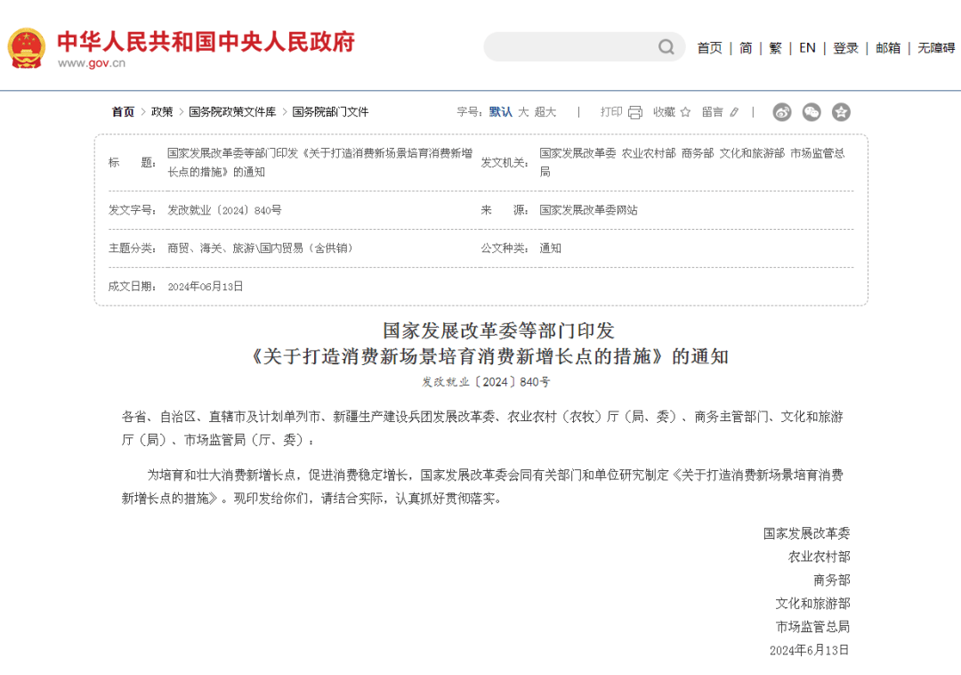This screenshot has height=675, width=961.
Task: Click the 主题分类 label
Action: (x=132, y=248)
